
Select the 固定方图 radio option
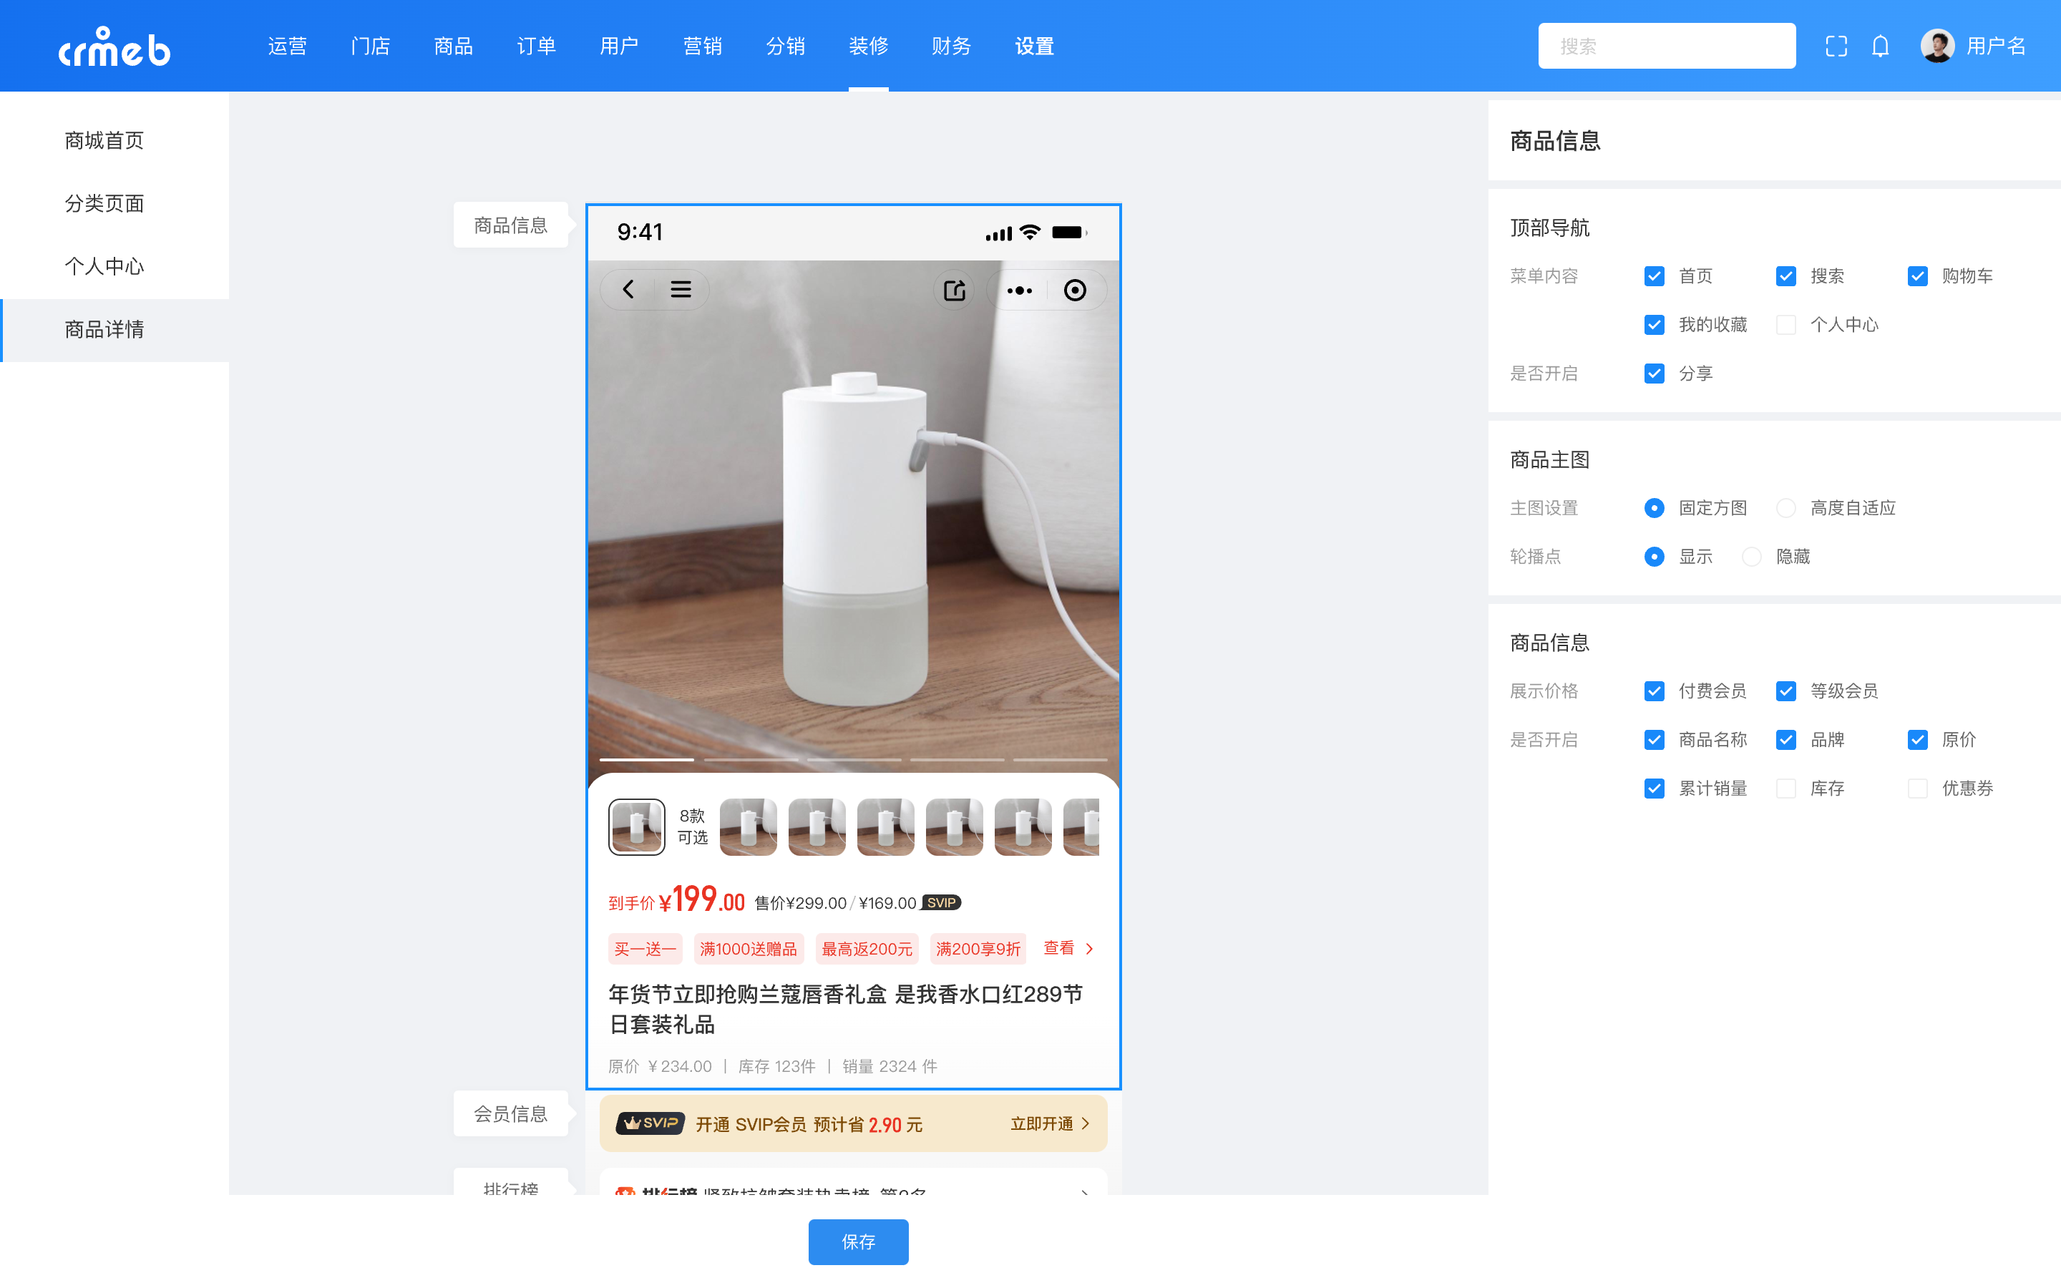[x=1654, y=508]
